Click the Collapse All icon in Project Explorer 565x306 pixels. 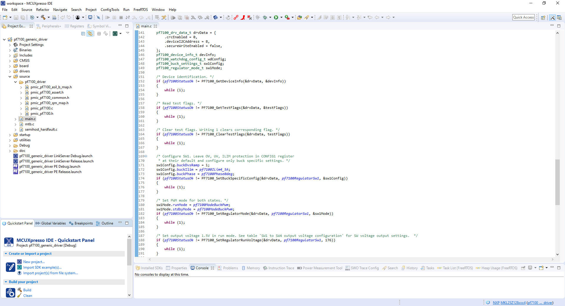(x=83, y=34)
